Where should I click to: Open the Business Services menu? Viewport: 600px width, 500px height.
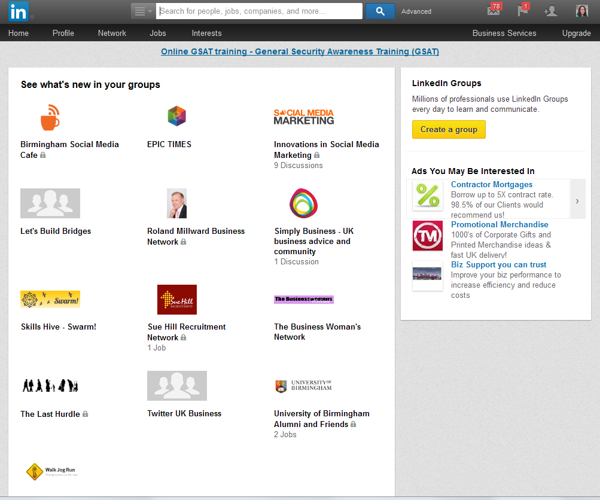click(x=504, y=33)
